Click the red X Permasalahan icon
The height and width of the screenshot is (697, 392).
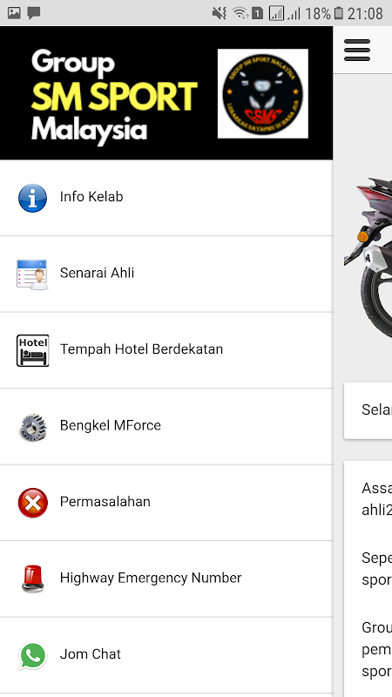pyautogui.click(x=32, y=503)
